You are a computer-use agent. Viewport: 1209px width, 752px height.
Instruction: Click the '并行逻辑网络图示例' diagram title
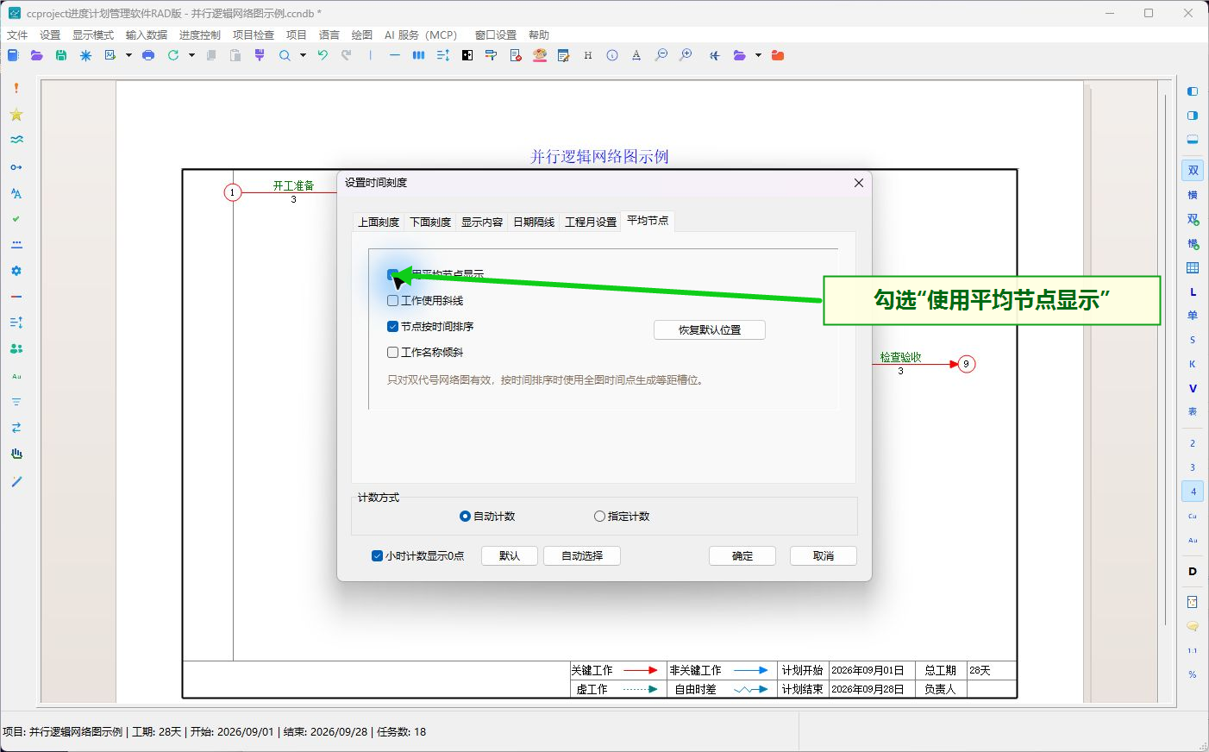point(599,156)
